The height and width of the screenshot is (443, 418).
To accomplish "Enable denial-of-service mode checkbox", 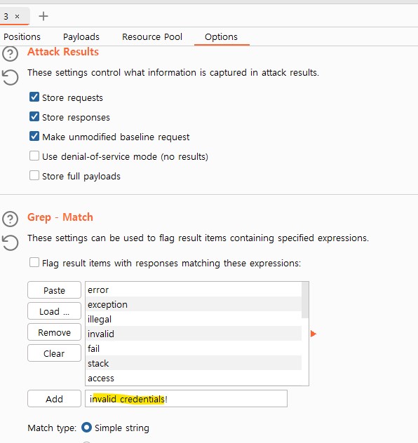I will pos(34,156).
